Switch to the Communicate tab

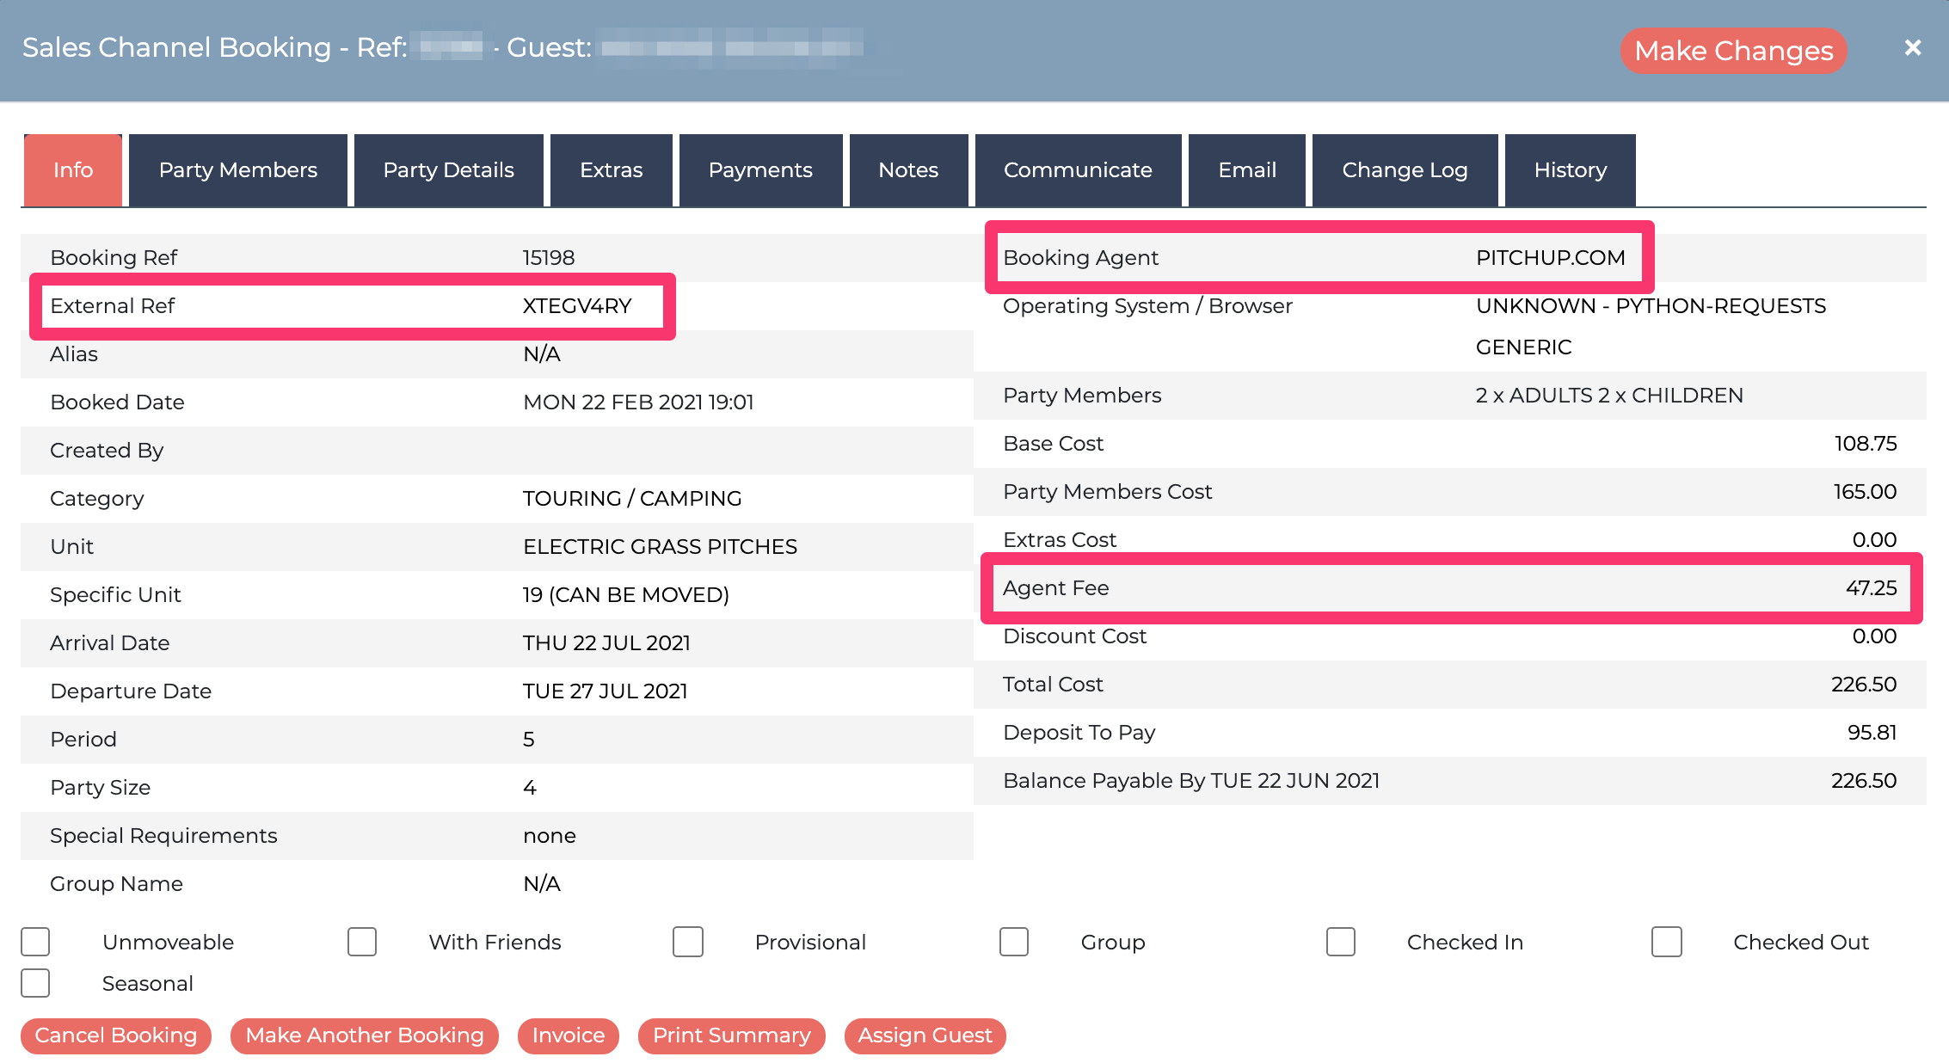point(1078,170)
